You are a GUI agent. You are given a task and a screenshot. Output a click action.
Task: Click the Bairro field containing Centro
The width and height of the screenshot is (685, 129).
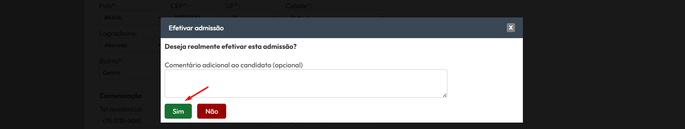coord(130,72)
